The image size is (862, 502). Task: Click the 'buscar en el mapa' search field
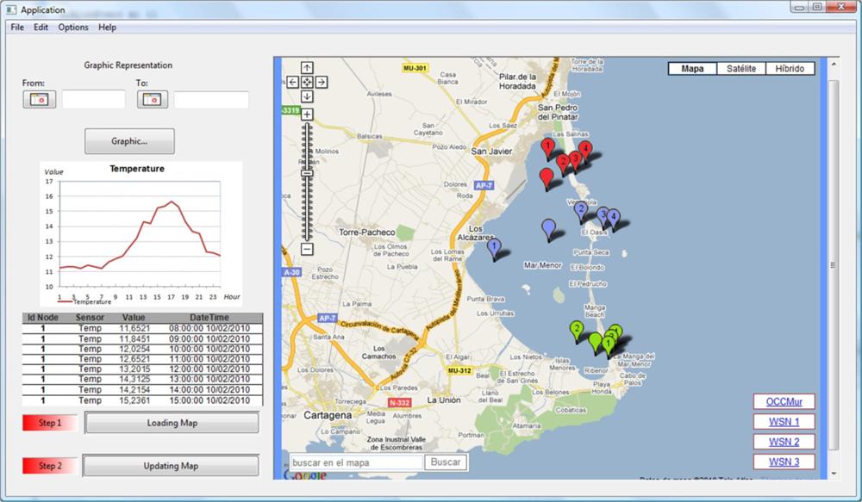(x=354, y=462)
